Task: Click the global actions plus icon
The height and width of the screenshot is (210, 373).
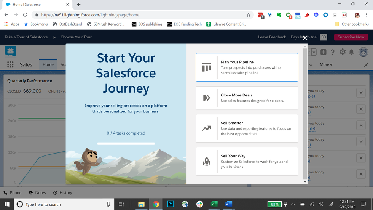Action: [323, 52]
